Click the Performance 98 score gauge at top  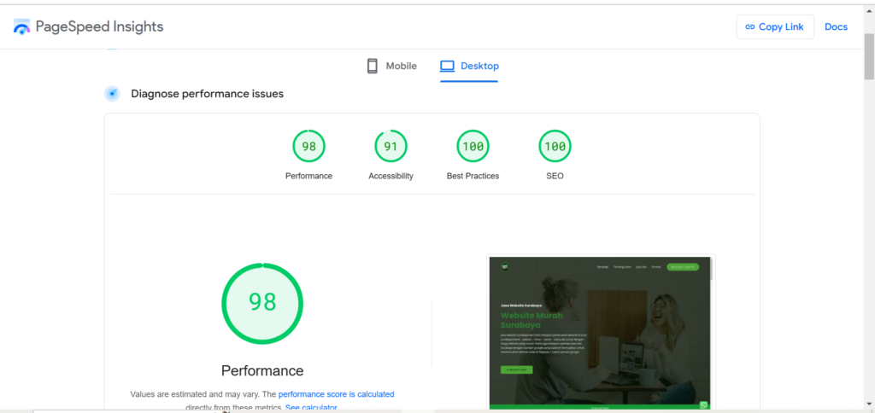click(x=308, y=147)
